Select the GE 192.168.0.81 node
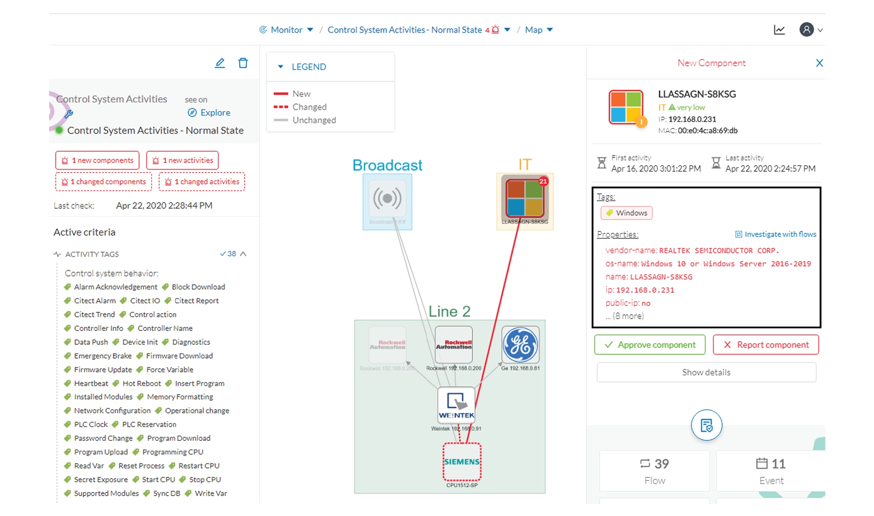This screenshot has height=516, width=874. 520,345
